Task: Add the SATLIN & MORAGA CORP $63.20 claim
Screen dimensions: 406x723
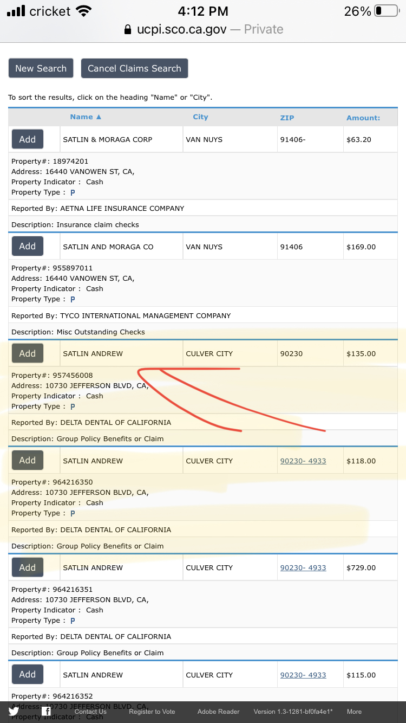Action: coord(28,139)
